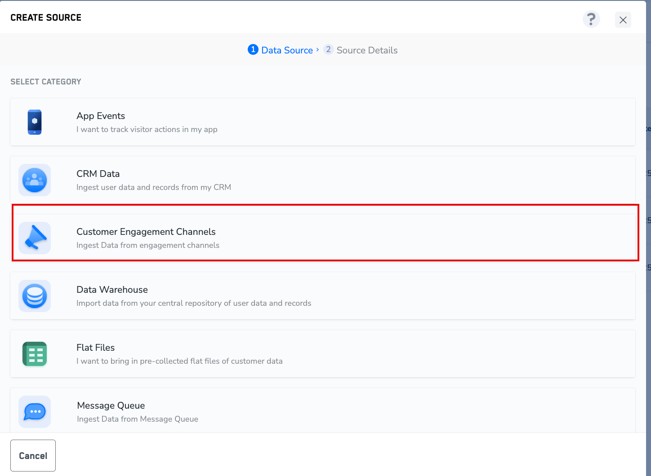Click the step 1 number badge
This screenshot has width=651, height=476.
[x=253, y=49]
